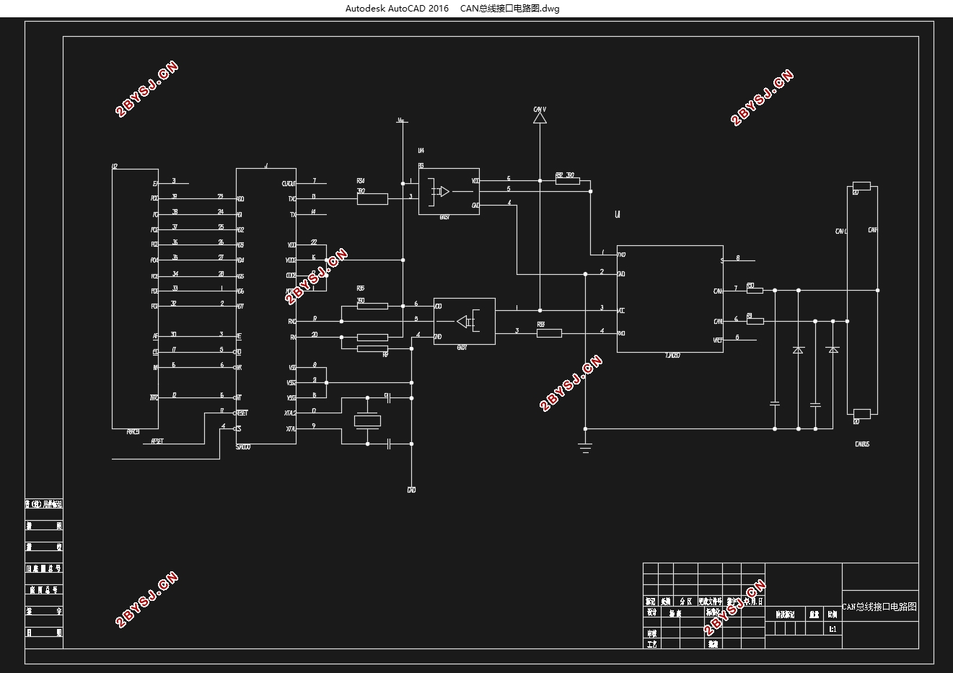The width and height of the screenshot is (953, 673).
Task: Select the CAN V power arrow symbol
Action: pyautogui.click(x=540, y=117)
